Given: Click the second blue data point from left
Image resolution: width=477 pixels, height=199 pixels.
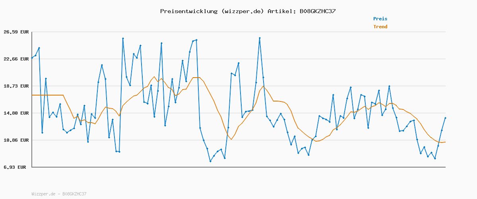Looking at the screenshot, I should point(36,55).
